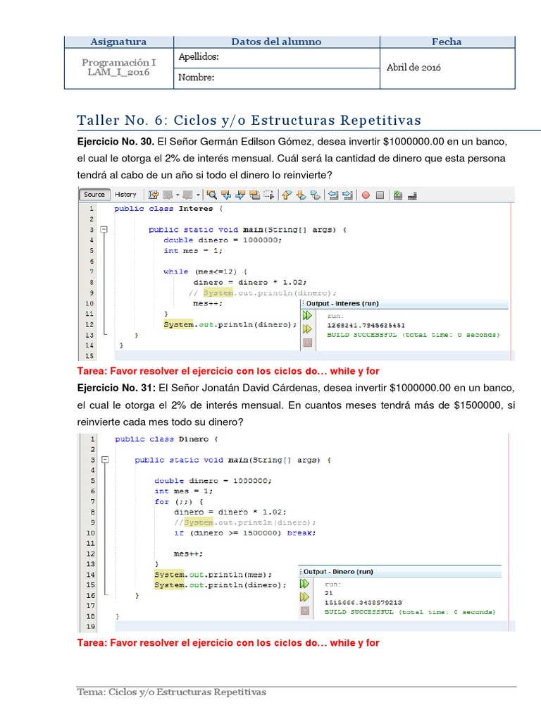
Task: Click the Last Edit toolbar icon
Action: (153, 195)
